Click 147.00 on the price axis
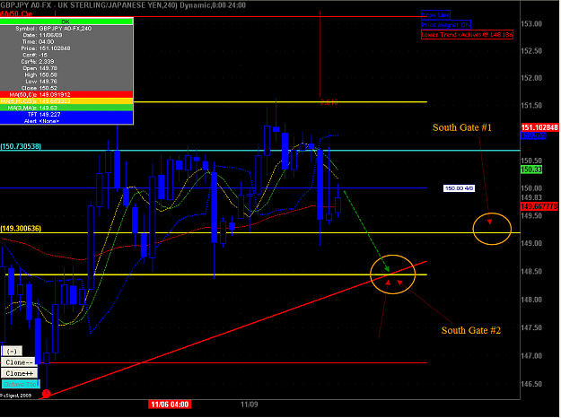 click(531, 356)
